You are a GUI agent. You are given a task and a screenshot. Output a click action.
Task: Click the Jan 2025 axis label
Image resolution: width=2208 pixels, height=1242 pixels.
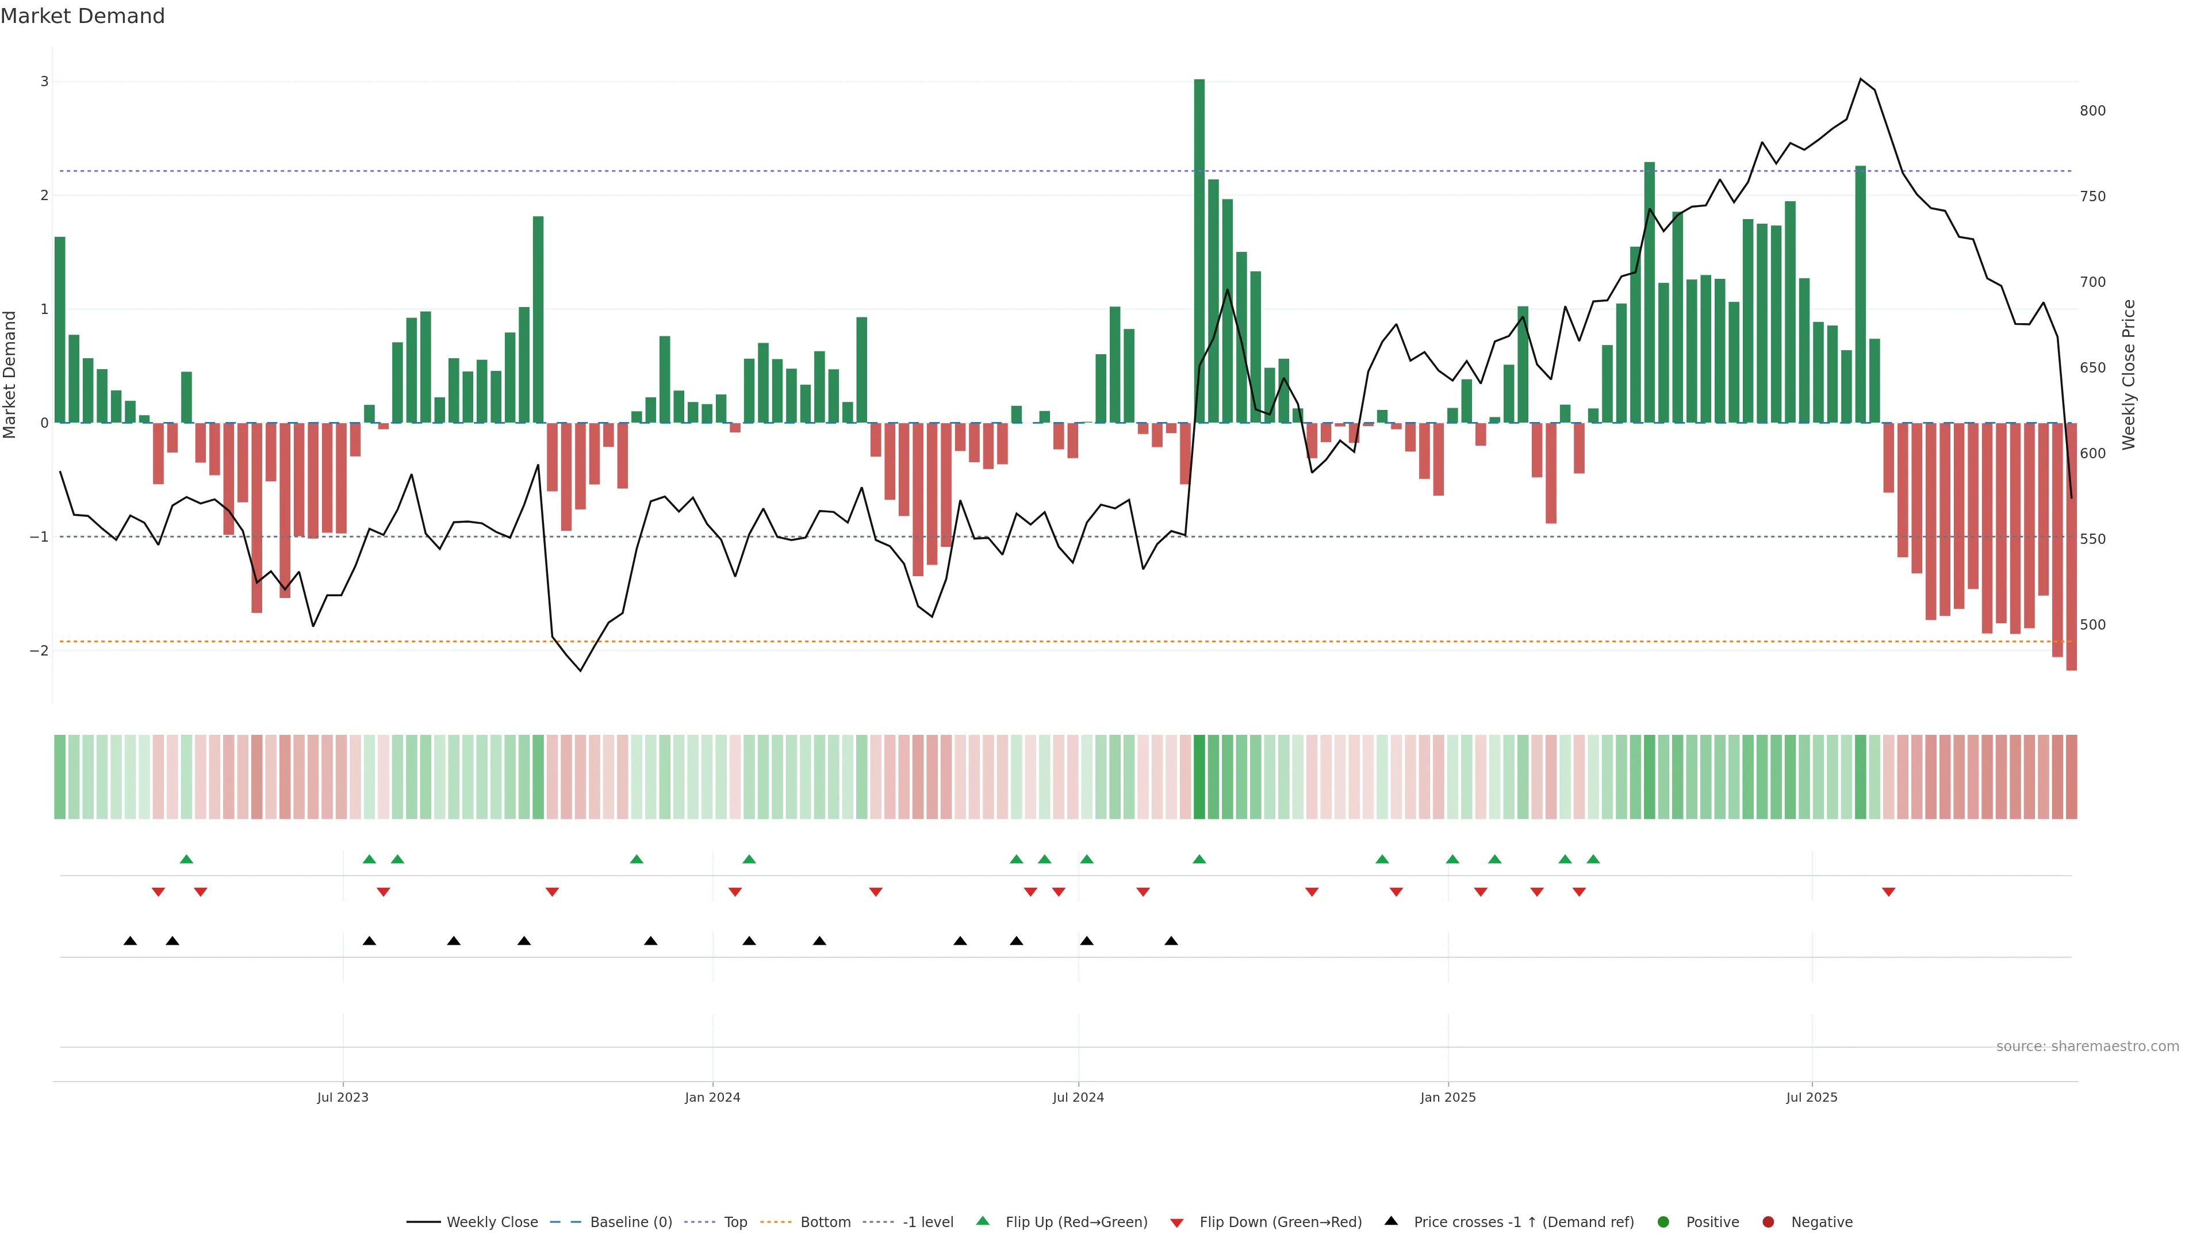[x=1448, y=1097]
